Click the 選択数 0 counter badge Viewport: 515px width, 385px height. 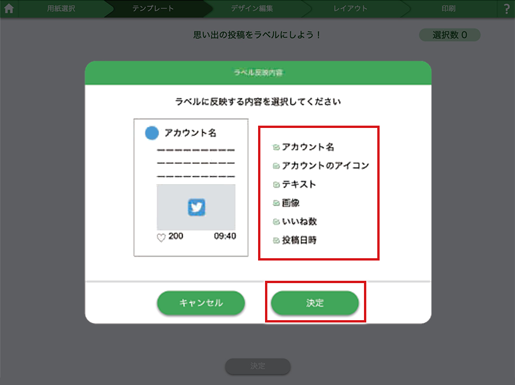coord(450,35)
